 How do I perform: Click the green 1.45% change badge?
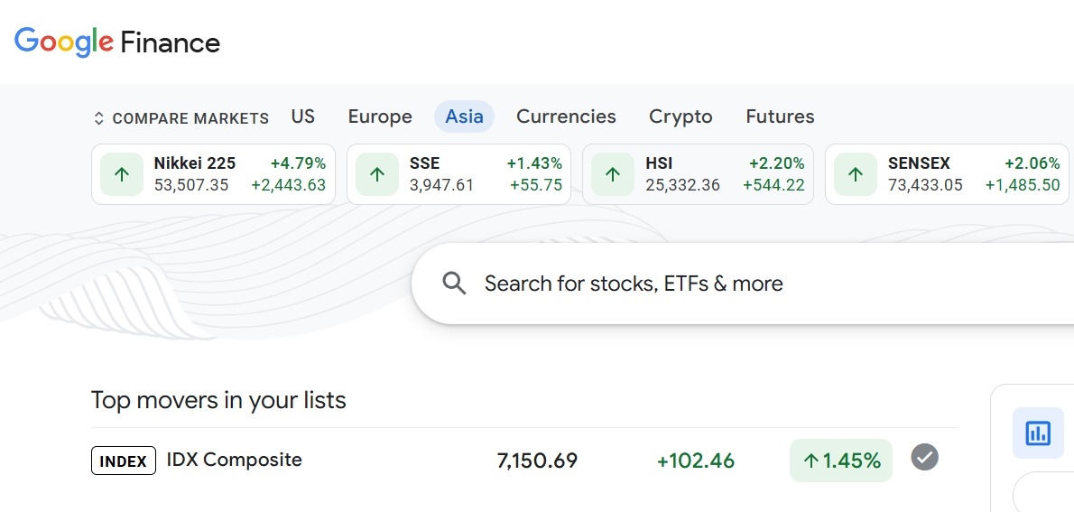pyautogui.click(x=840, y=461)
